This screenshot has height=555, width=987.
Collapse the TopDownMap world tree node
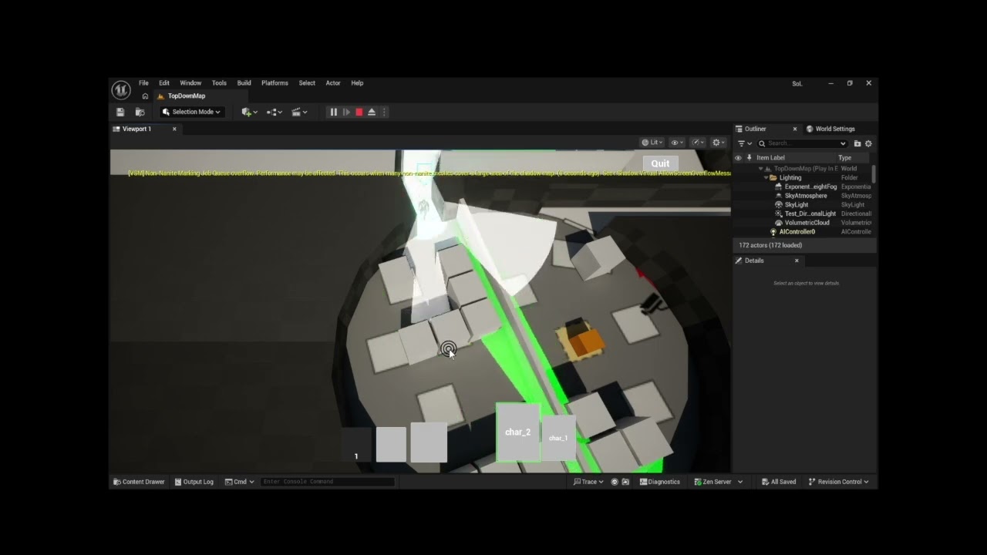pyautogui.click(x=760, y=169)
